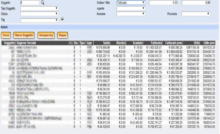Select Saldo cell € 578.656,99
Viewport: 220px width, 134px height.
[x=103, y=47]
